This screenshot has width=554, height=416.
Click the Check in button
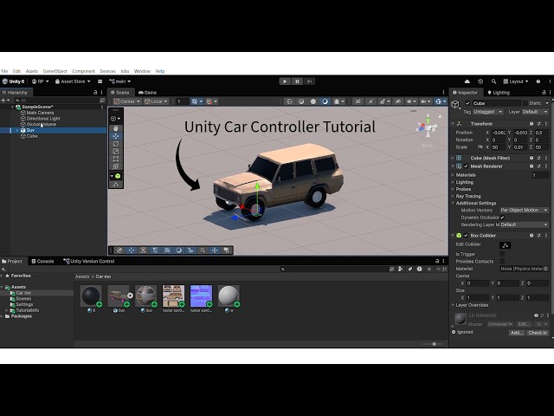click(538, 333)
